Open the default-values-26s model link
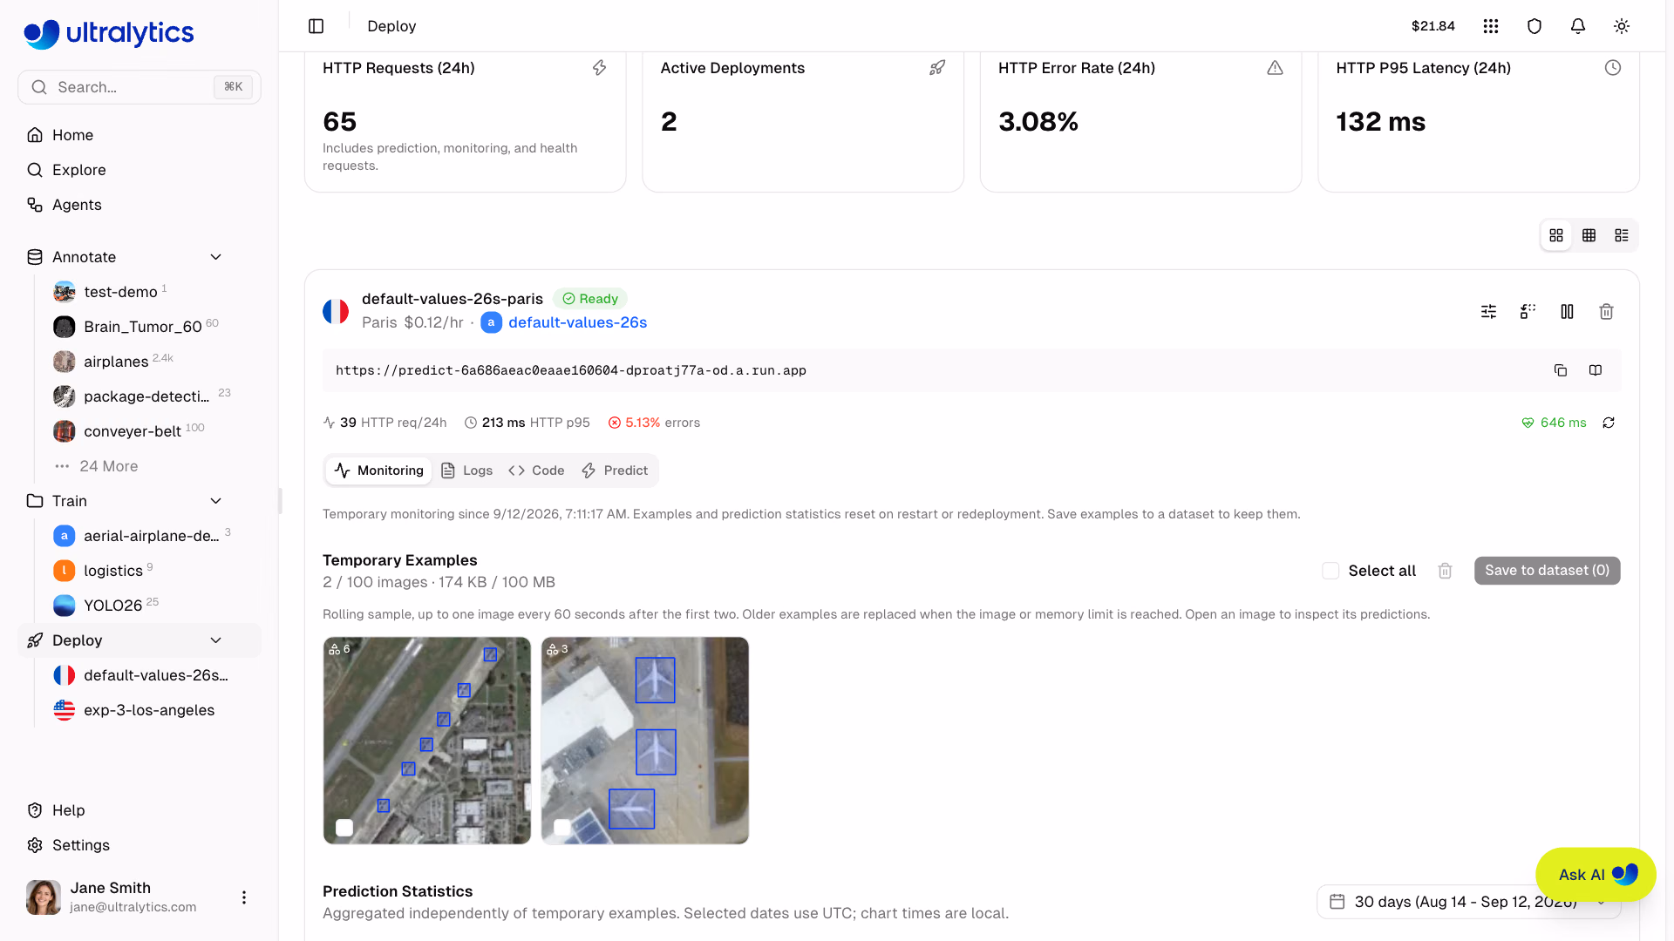The height and width of the screenshot is (941, 1674). (577, 322)
